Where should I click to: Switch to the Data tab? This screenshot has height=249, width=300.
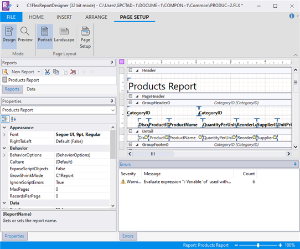click(31, 89)
